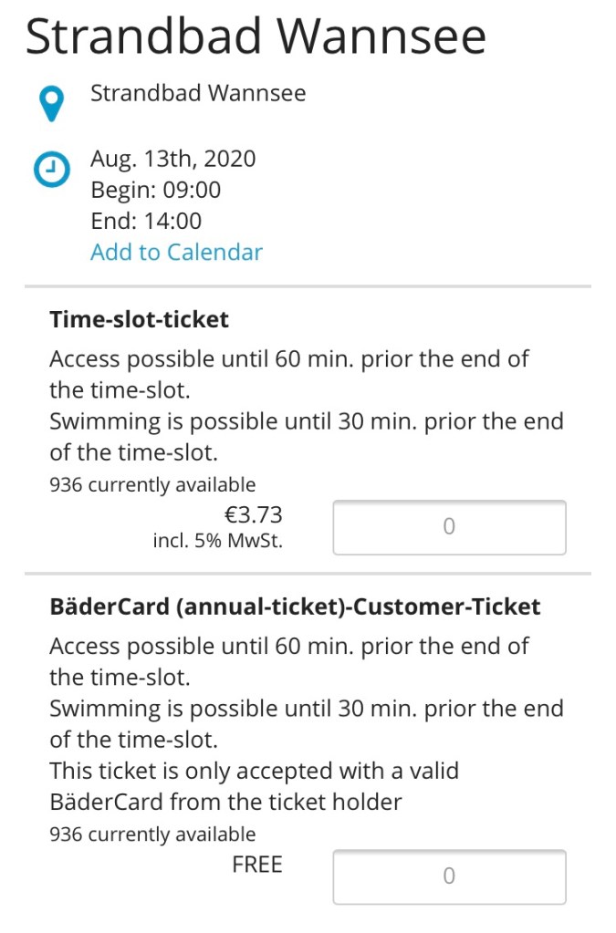This screenshot has height=933, width=616.
Task: Click availability count under BäderCard ticket
Action: tap(152, 834)
